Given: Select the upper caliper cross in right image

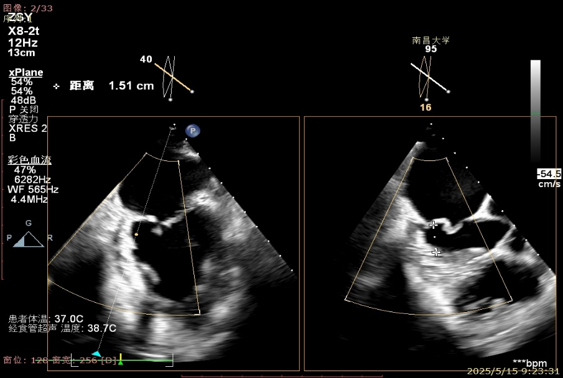Looking at the screenshot, I should tap(434, 225).
